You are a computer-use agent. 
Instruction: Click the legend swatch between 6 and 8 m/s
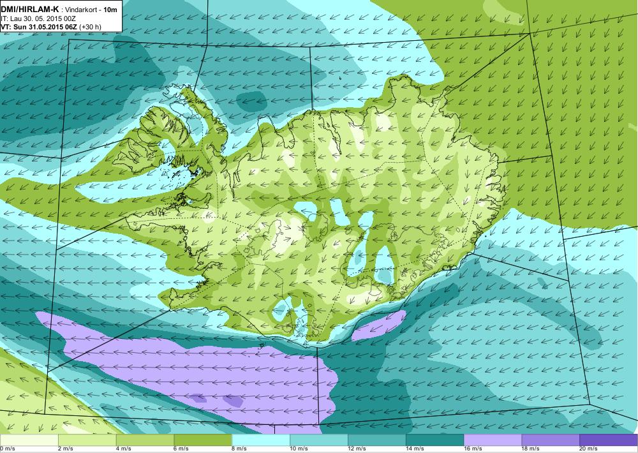(x=203, y=440)
